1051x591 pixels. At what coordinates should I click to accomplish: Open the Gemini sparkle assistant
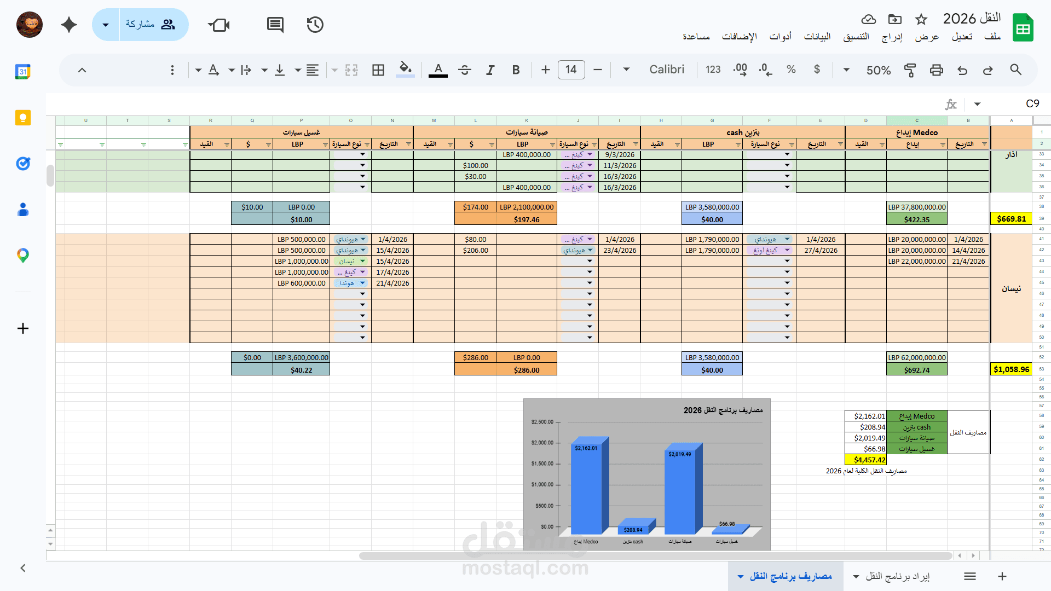69,25
